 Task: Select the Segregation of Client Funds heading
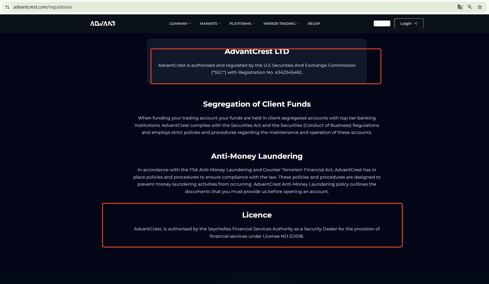coord(257,104)
